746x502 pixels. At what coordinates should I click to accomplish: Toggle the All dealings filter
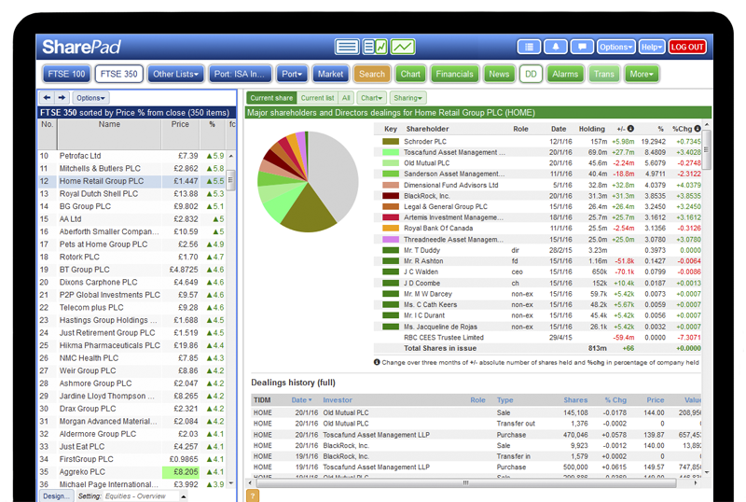point(346,98)
